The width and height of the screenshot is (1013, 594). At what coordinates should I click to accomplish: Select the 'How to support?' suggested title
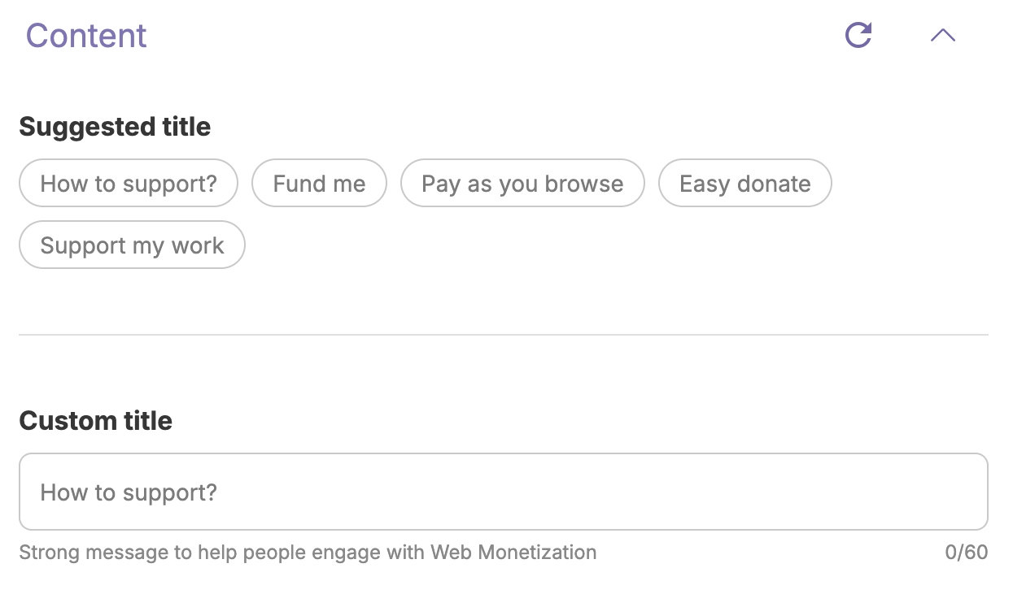[x=128, y=183]
